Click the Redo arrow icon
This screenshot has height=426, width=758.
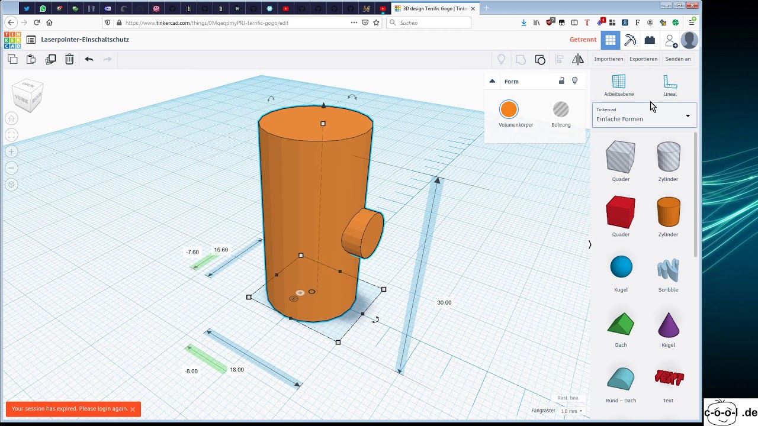coord(108,59)
